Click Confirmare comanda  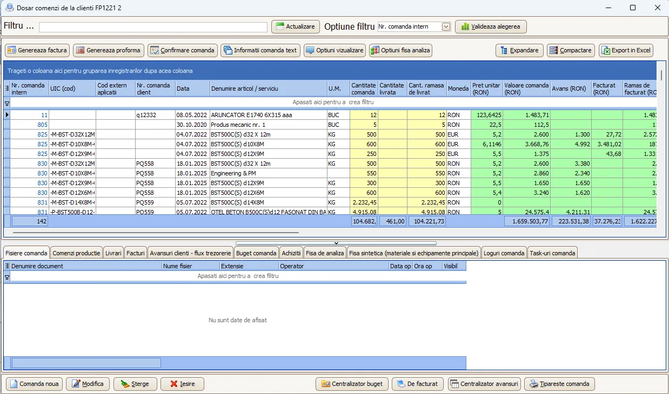(x=183, y=50)
